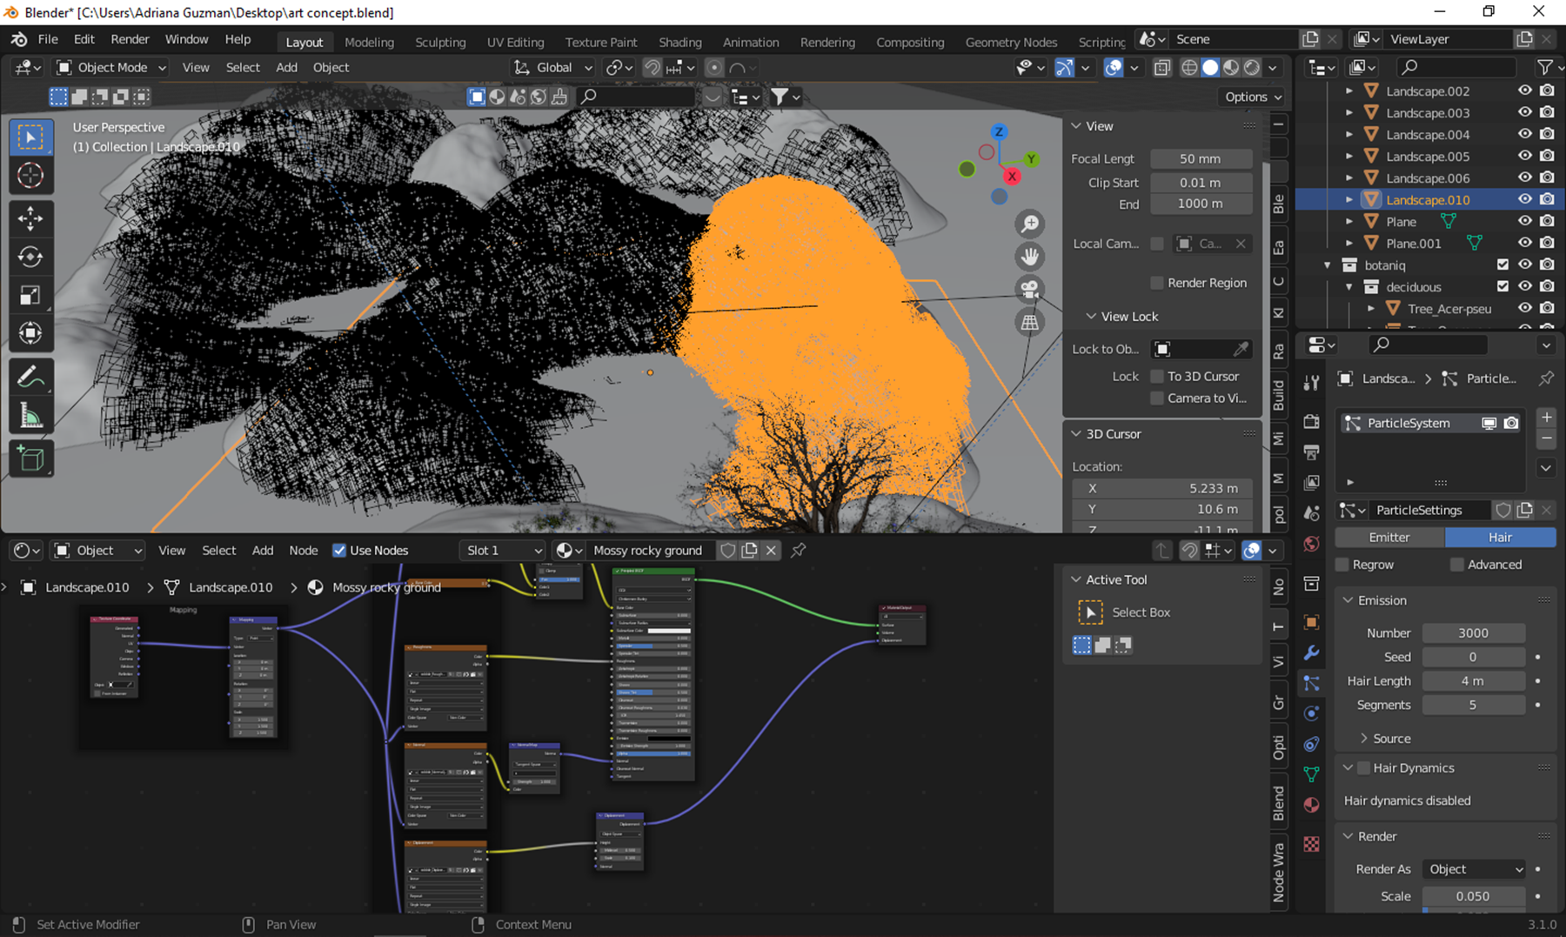Image resolution: width=1566 pixels, height=937 pixels.
Task: Switch particle type to Emitter
Action: (1389, 537)
